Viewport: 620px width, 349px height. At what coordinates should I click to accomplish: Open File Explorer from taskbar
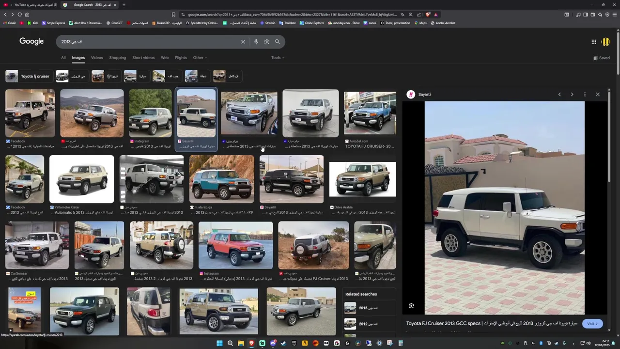point(241,343)
